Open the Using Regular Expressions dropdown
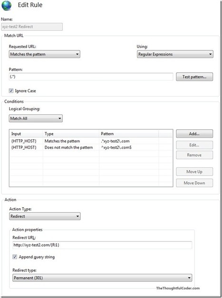 point(175,54)
